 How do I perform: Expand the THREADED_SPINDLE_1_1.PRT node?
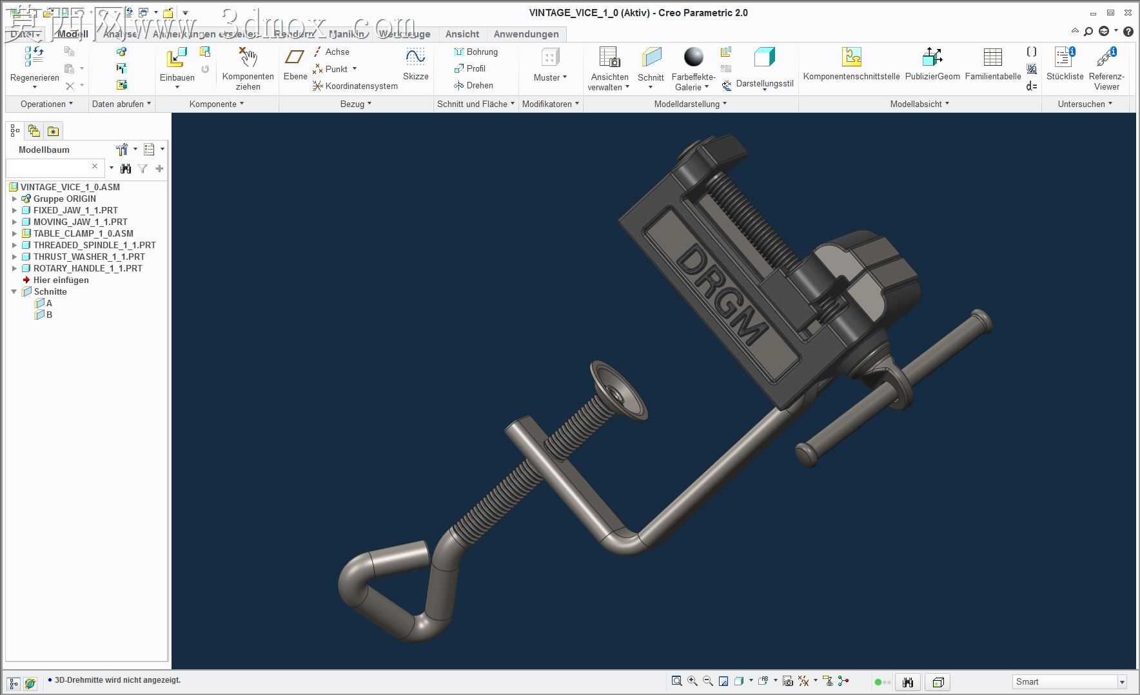coord(14,245)
